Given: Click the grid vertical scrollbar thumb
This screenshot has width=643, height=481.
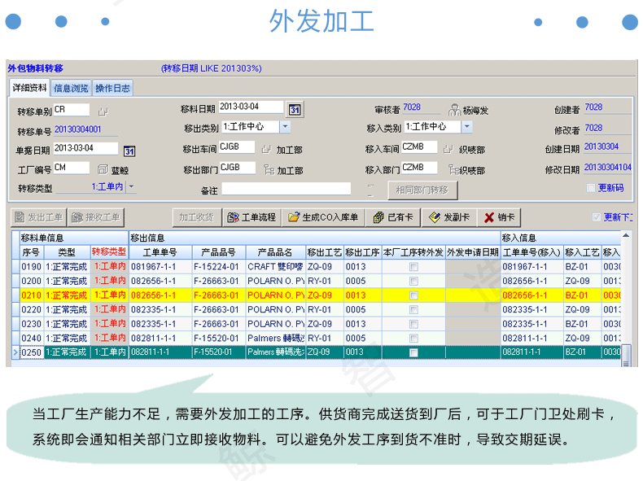Looking at the screenshot, I should [x=626, y=356].
